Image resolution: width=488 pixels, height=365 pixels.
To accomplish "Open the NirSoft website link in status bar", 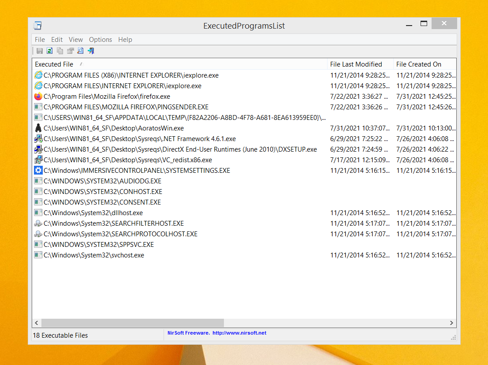I will click(x=239, y=333).
